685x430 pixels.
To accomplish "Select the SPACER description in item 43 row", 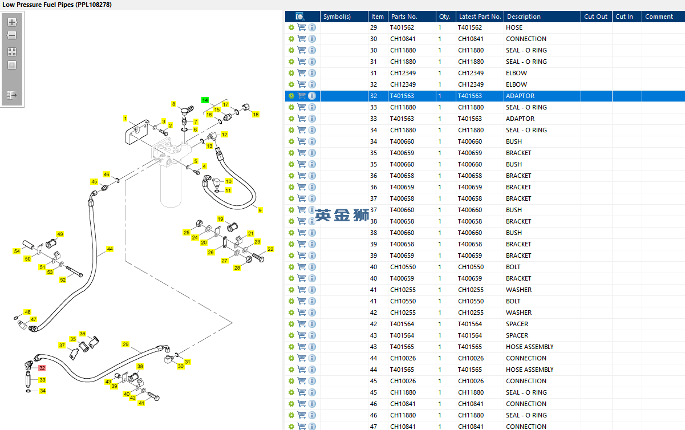I will [x=517, y=335].
